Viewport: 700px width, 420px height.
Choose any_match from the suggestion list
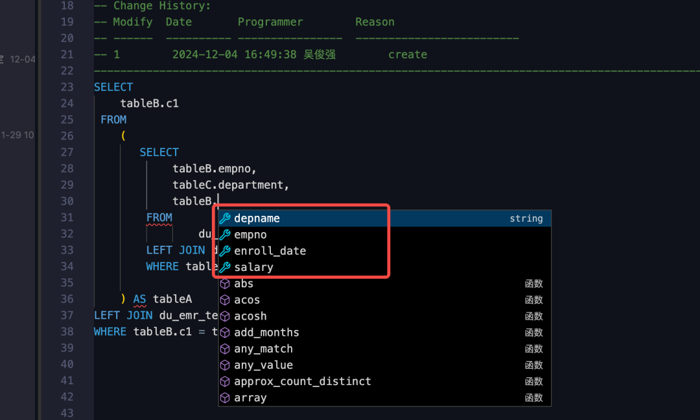[x=263, y=348]
